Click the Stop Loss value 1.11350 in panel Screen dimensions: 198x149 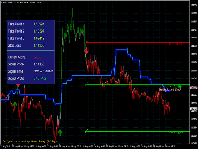click(39, 45)
